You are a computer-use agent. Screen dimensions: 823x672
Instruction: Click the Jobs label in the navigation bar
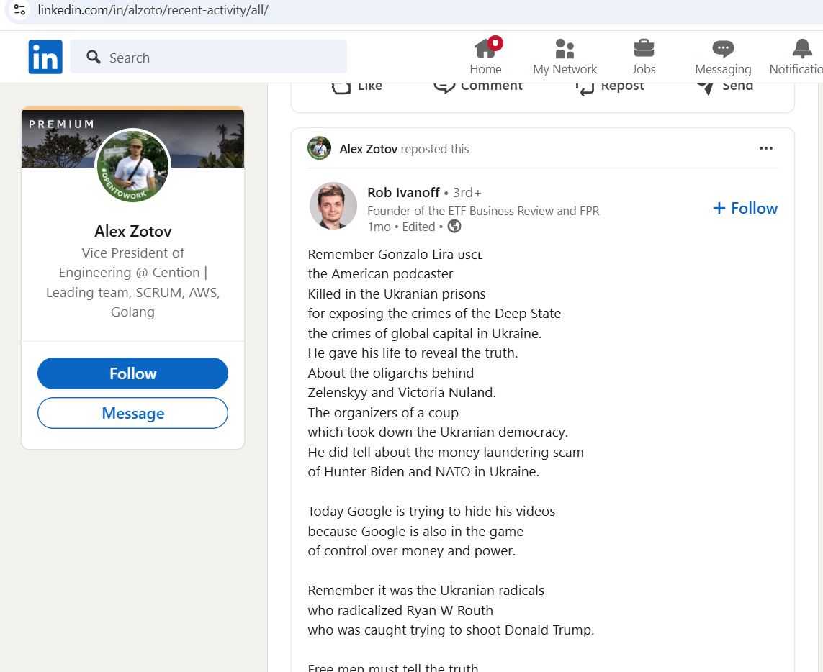point(644,69)
